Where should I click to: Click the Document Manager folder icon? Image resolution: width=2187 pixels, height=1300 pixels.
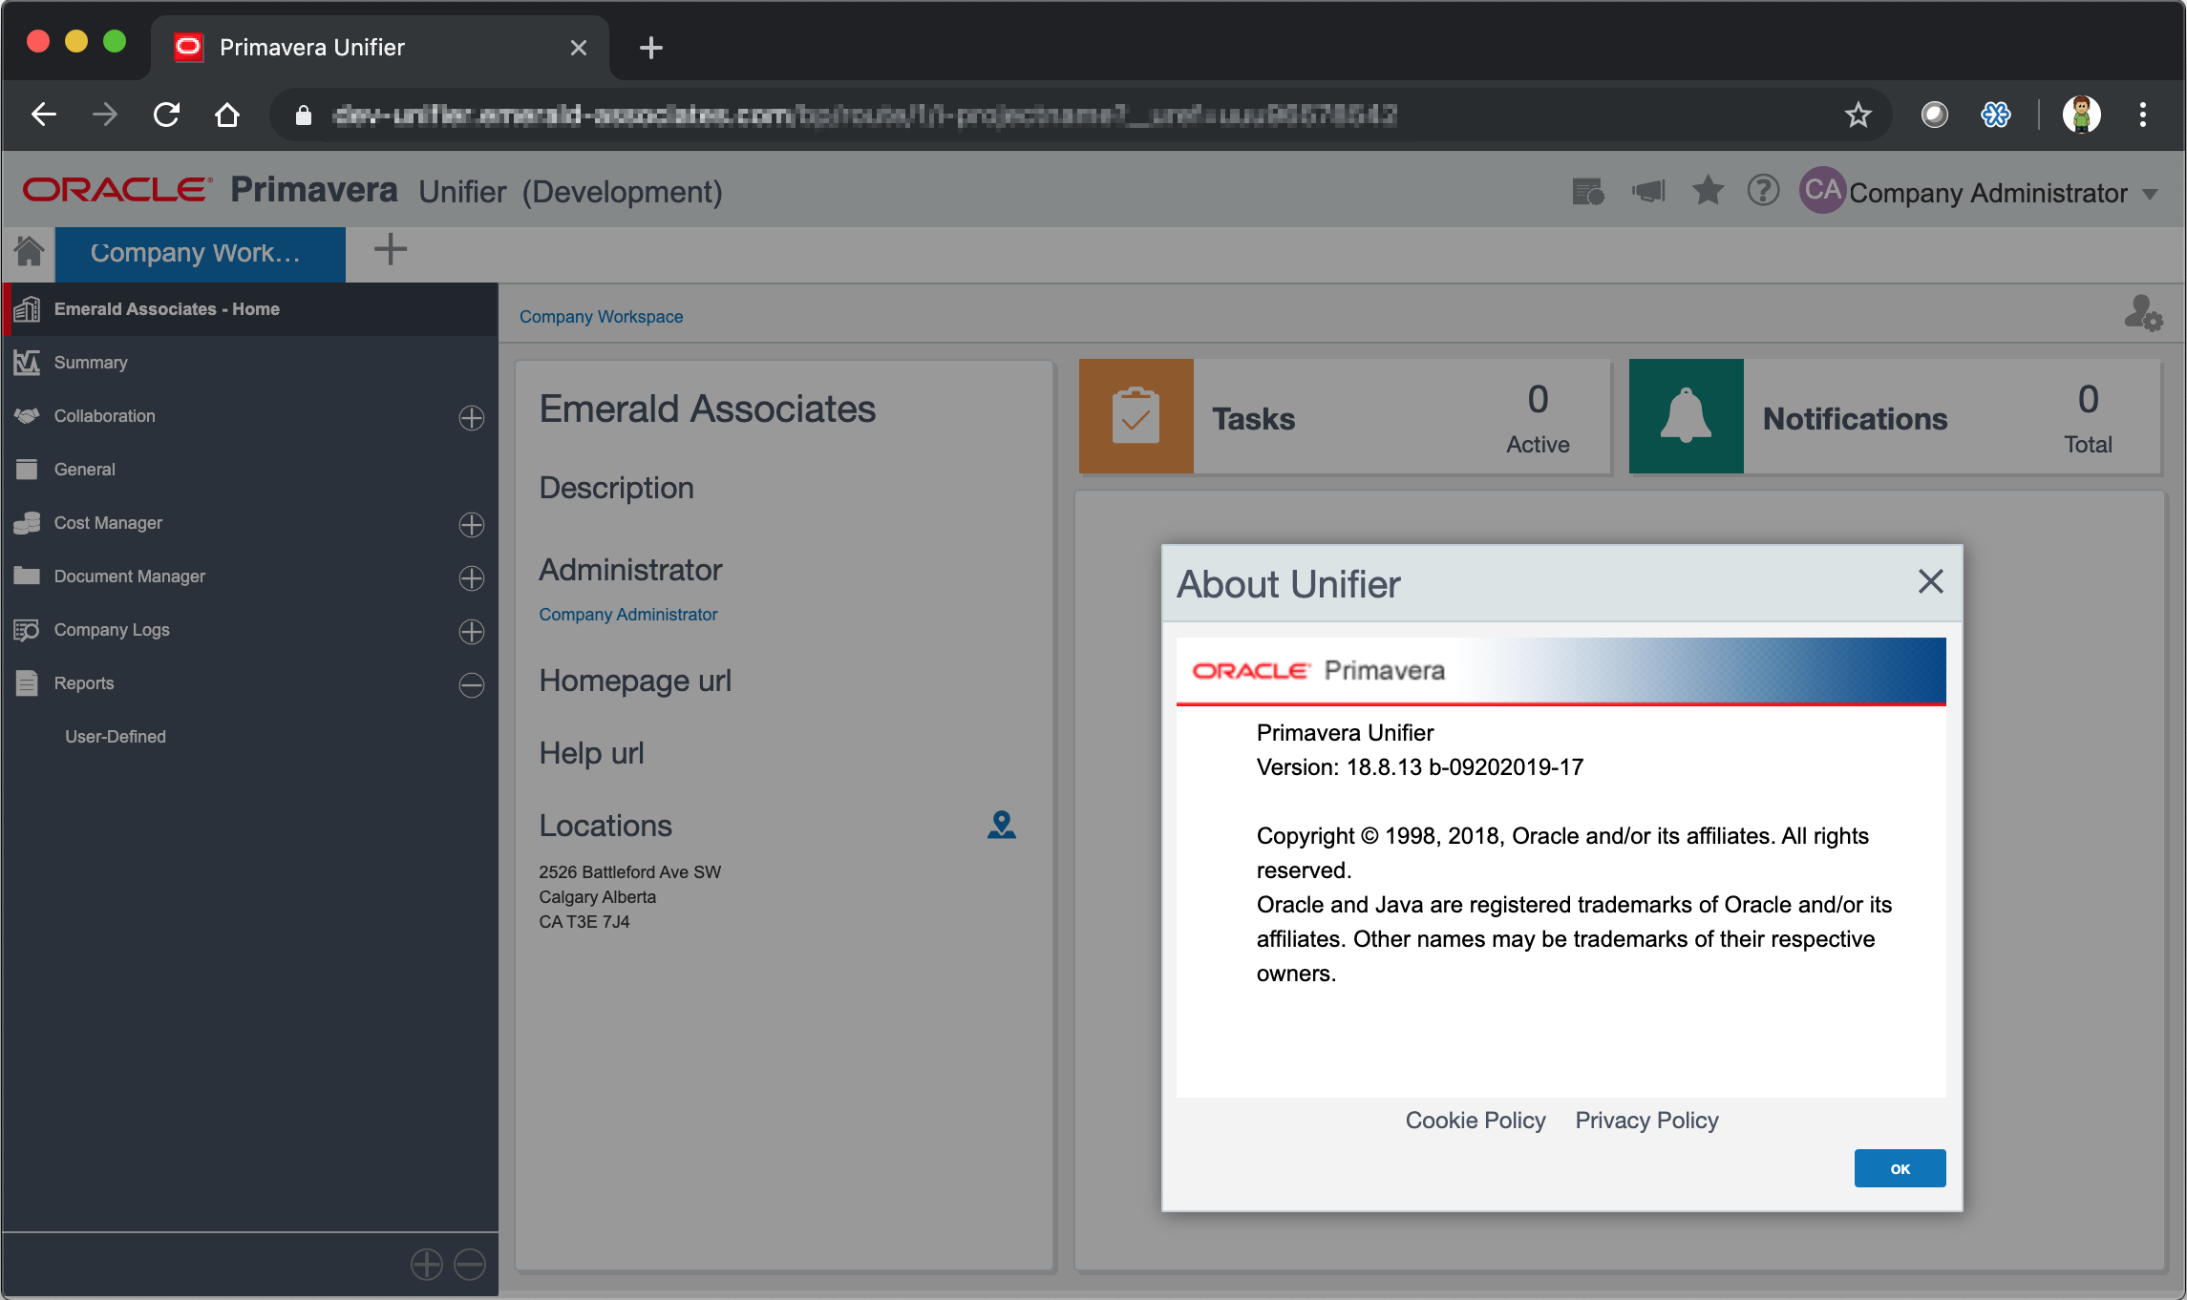pyautogui.click(x=27, y=576)
